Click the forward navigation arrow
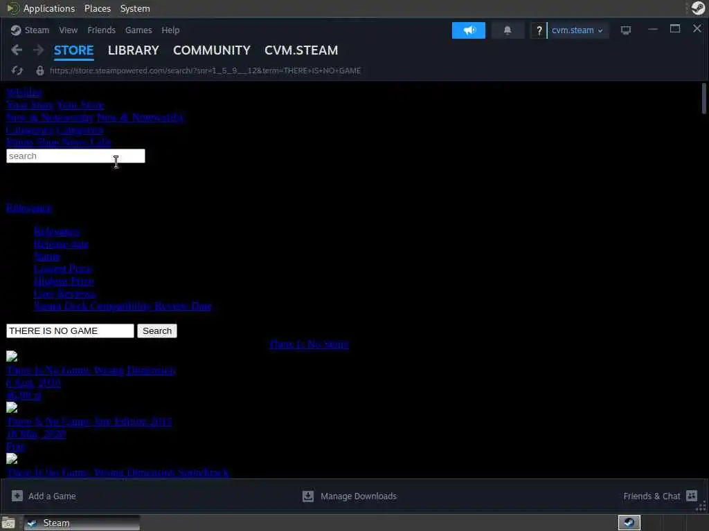The image size is (709, 531). point(39,50)
